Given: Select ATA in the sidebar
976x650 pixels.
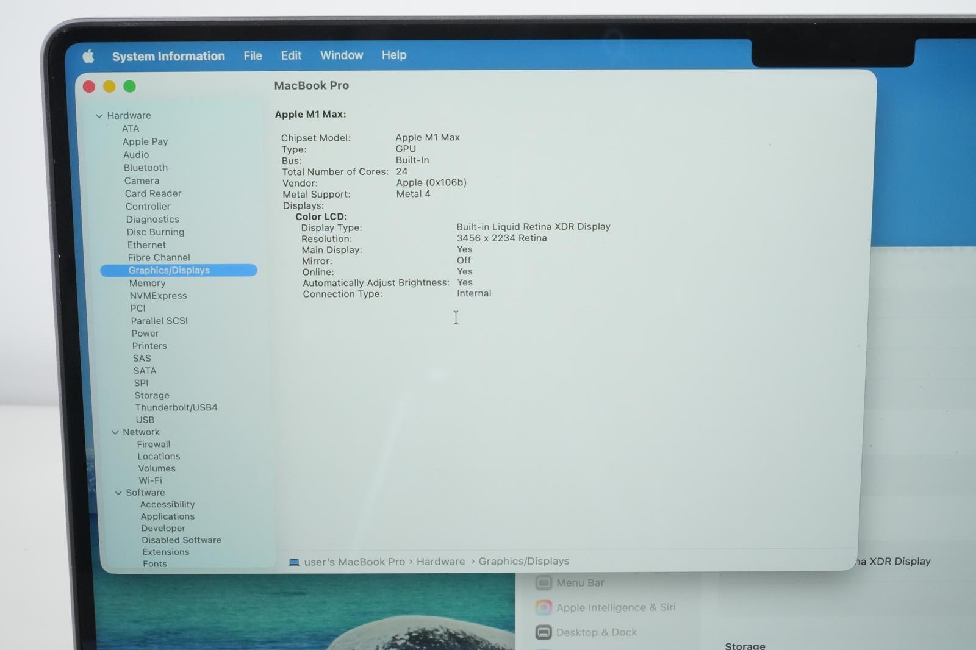Looking at the screenshot, I should pyautogui.click(x=131, y=129).
